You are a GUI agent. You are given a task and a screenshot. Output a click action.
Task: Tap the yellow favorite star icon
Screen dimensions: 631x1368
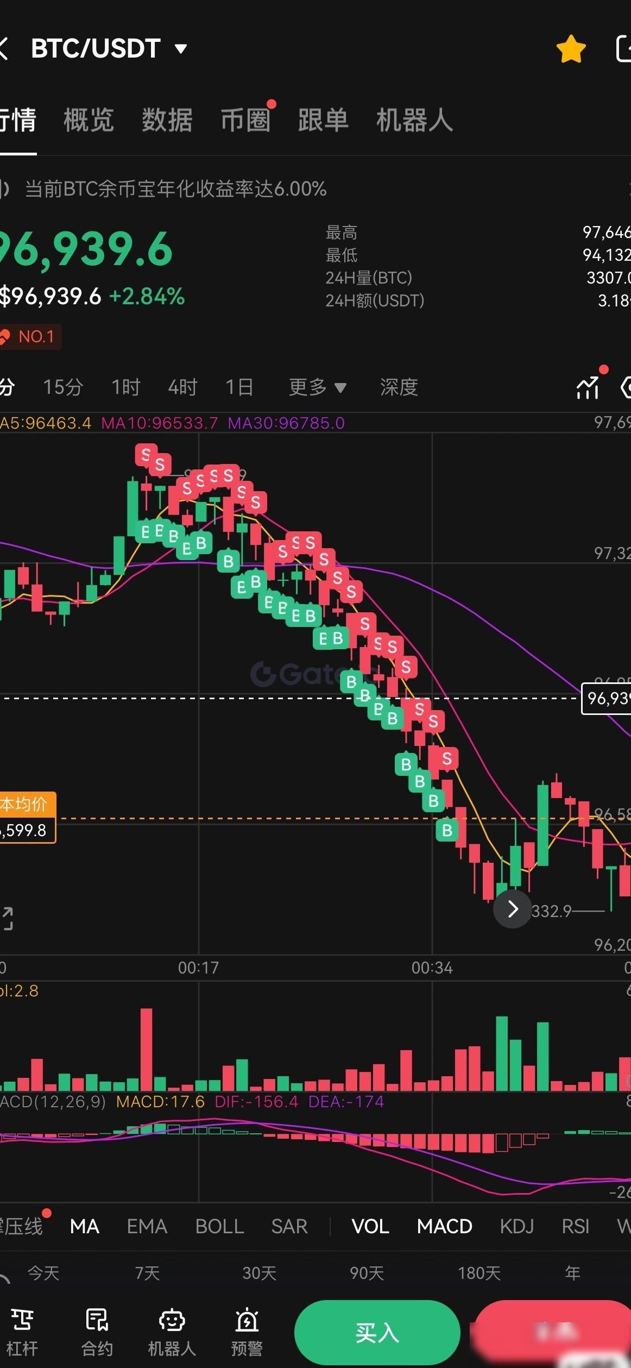click(571, 49)
